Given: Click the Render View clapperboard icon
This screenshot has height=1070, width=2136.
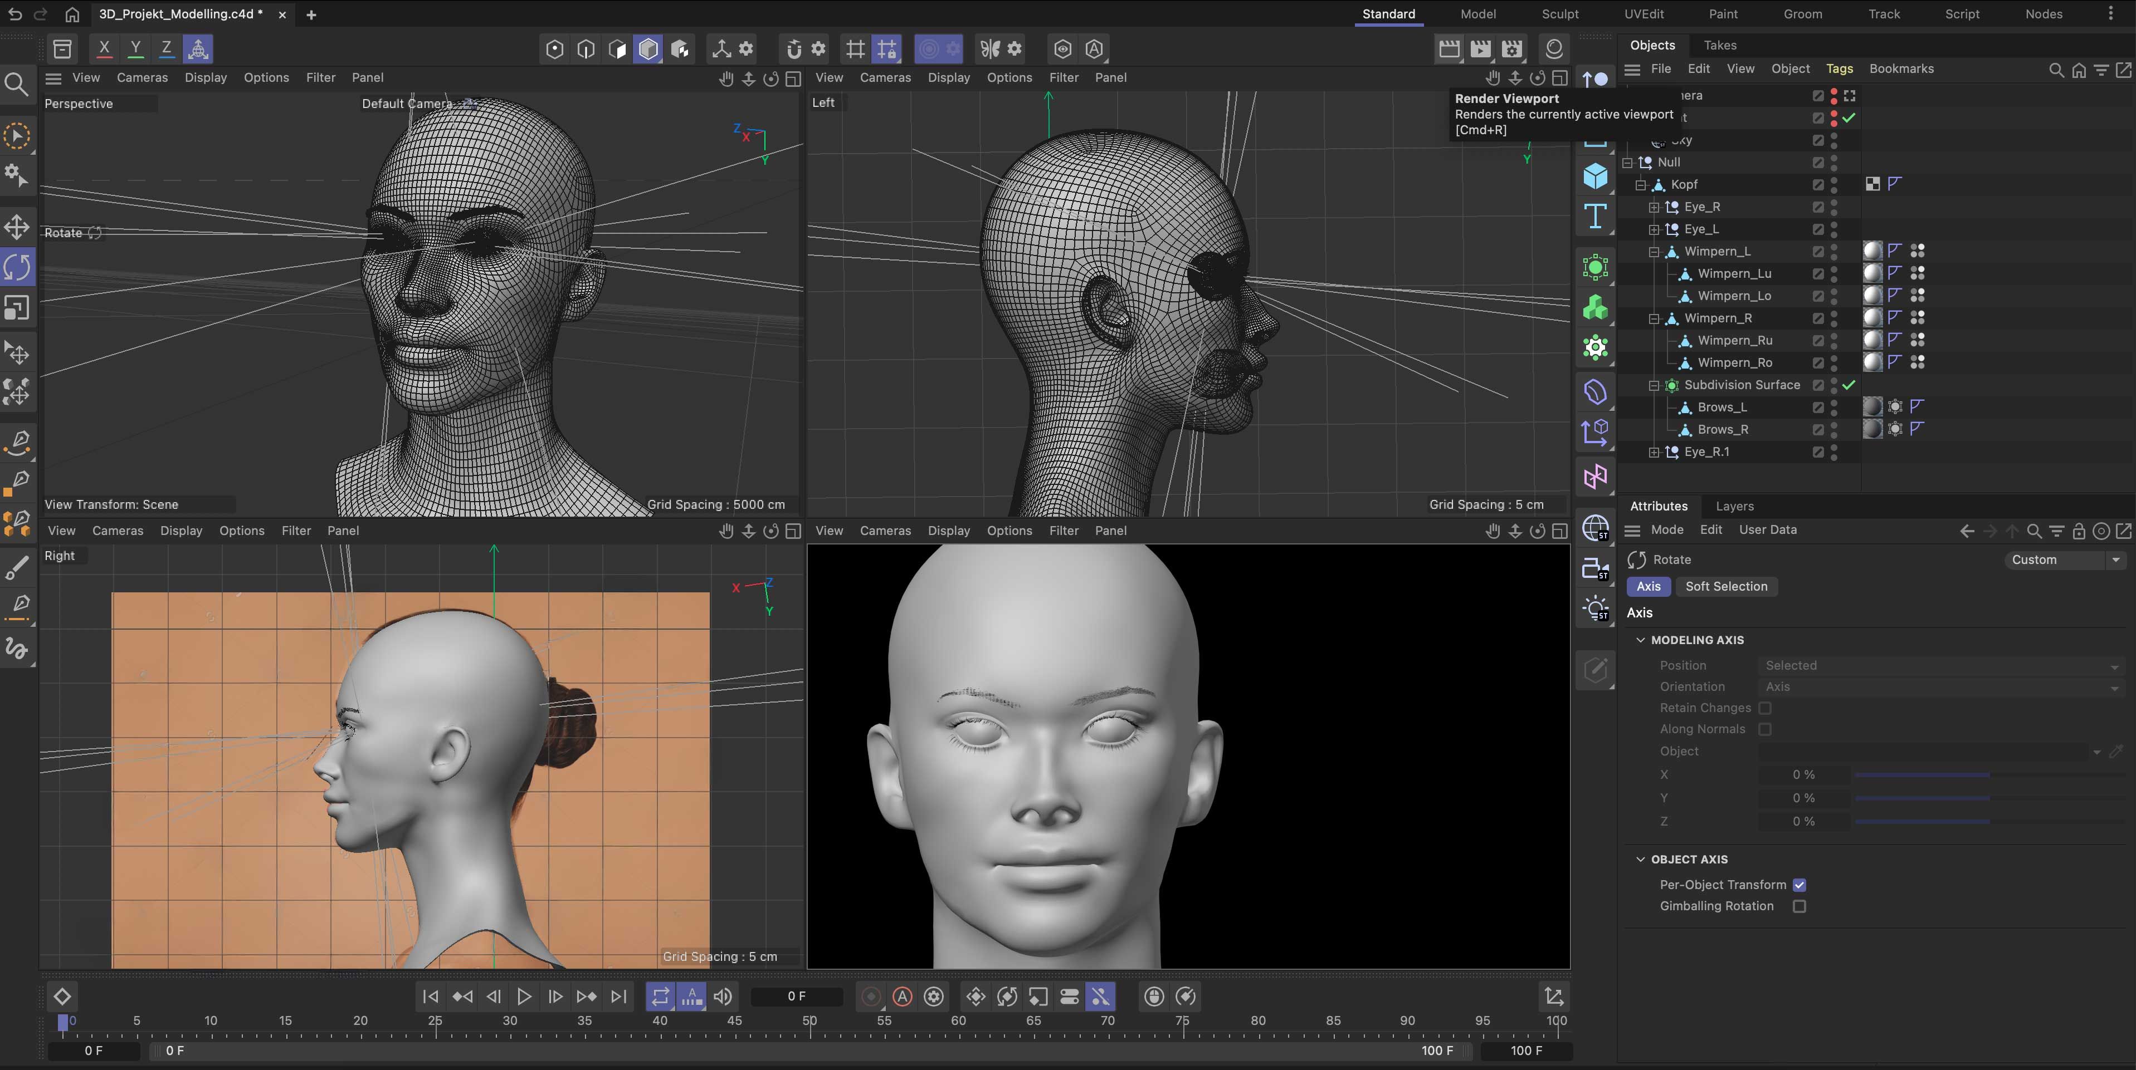Looking at the screenshot, I should coord(1449,49).
